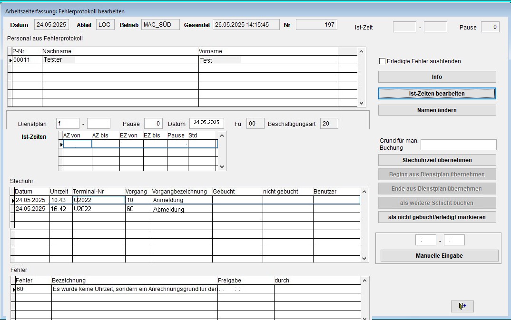511x320 pixels.
Task: Click the Beschäftigungsart field showing 20
Action: point(329,124)
